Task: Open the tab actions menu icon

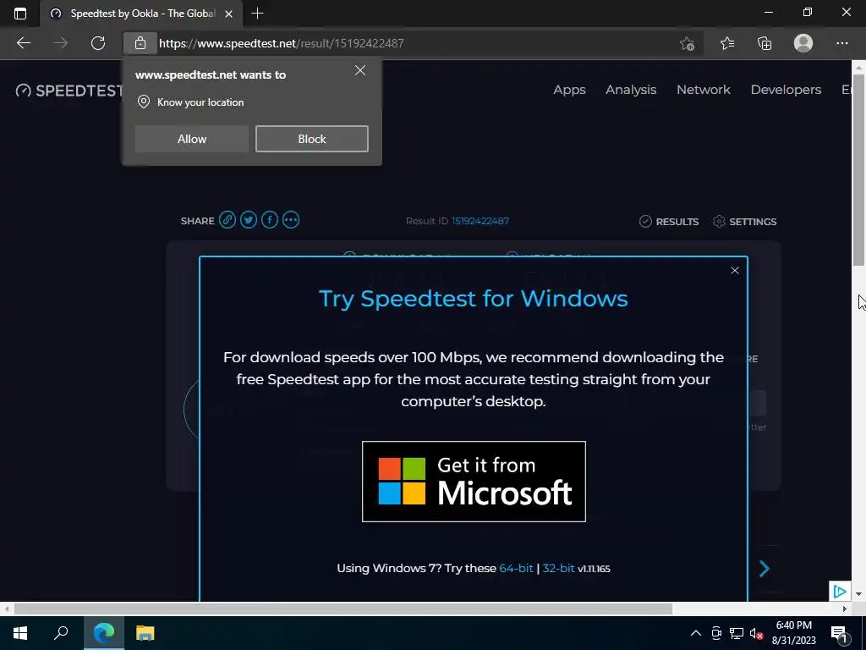Action: click(x=20, y=14)
